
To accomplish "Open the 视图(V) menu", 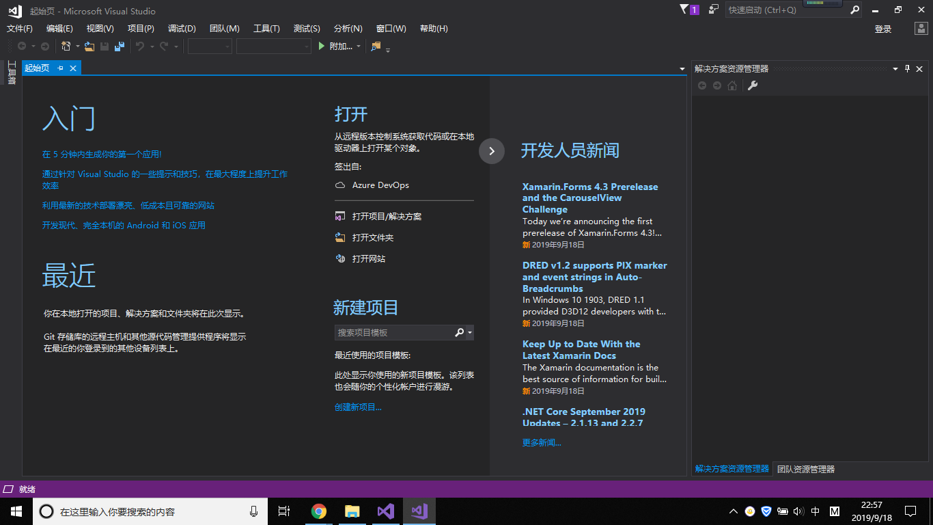I will tap(100, 29).
